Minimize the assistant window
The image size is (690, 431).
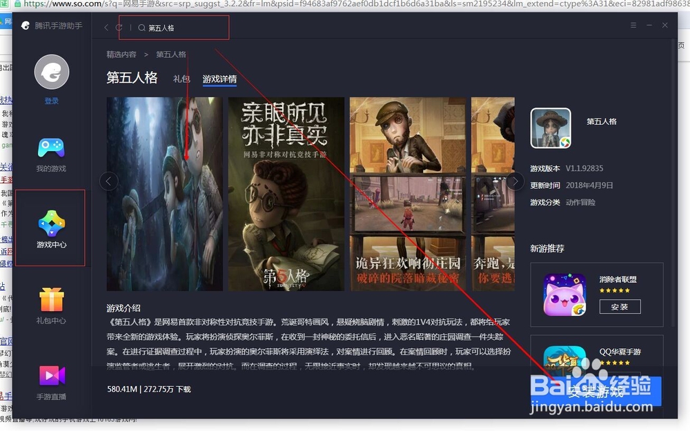(x=649, y=25)
